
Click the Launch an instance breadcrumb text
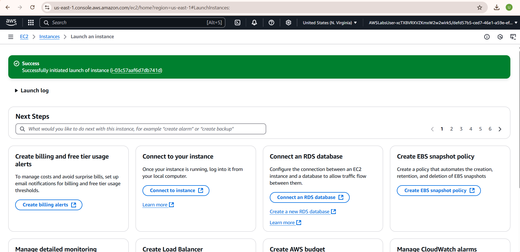coord(92,37)
